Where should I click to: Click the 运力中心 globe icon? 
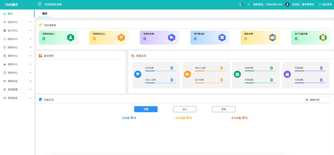tap(5, 30)
